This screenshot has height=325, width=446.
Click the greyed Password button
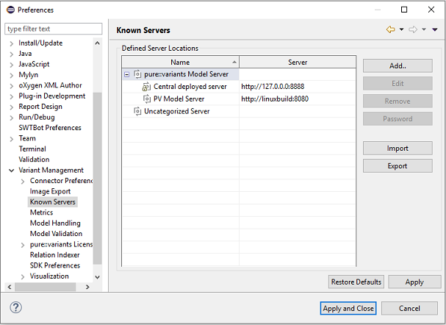(398, 118)
